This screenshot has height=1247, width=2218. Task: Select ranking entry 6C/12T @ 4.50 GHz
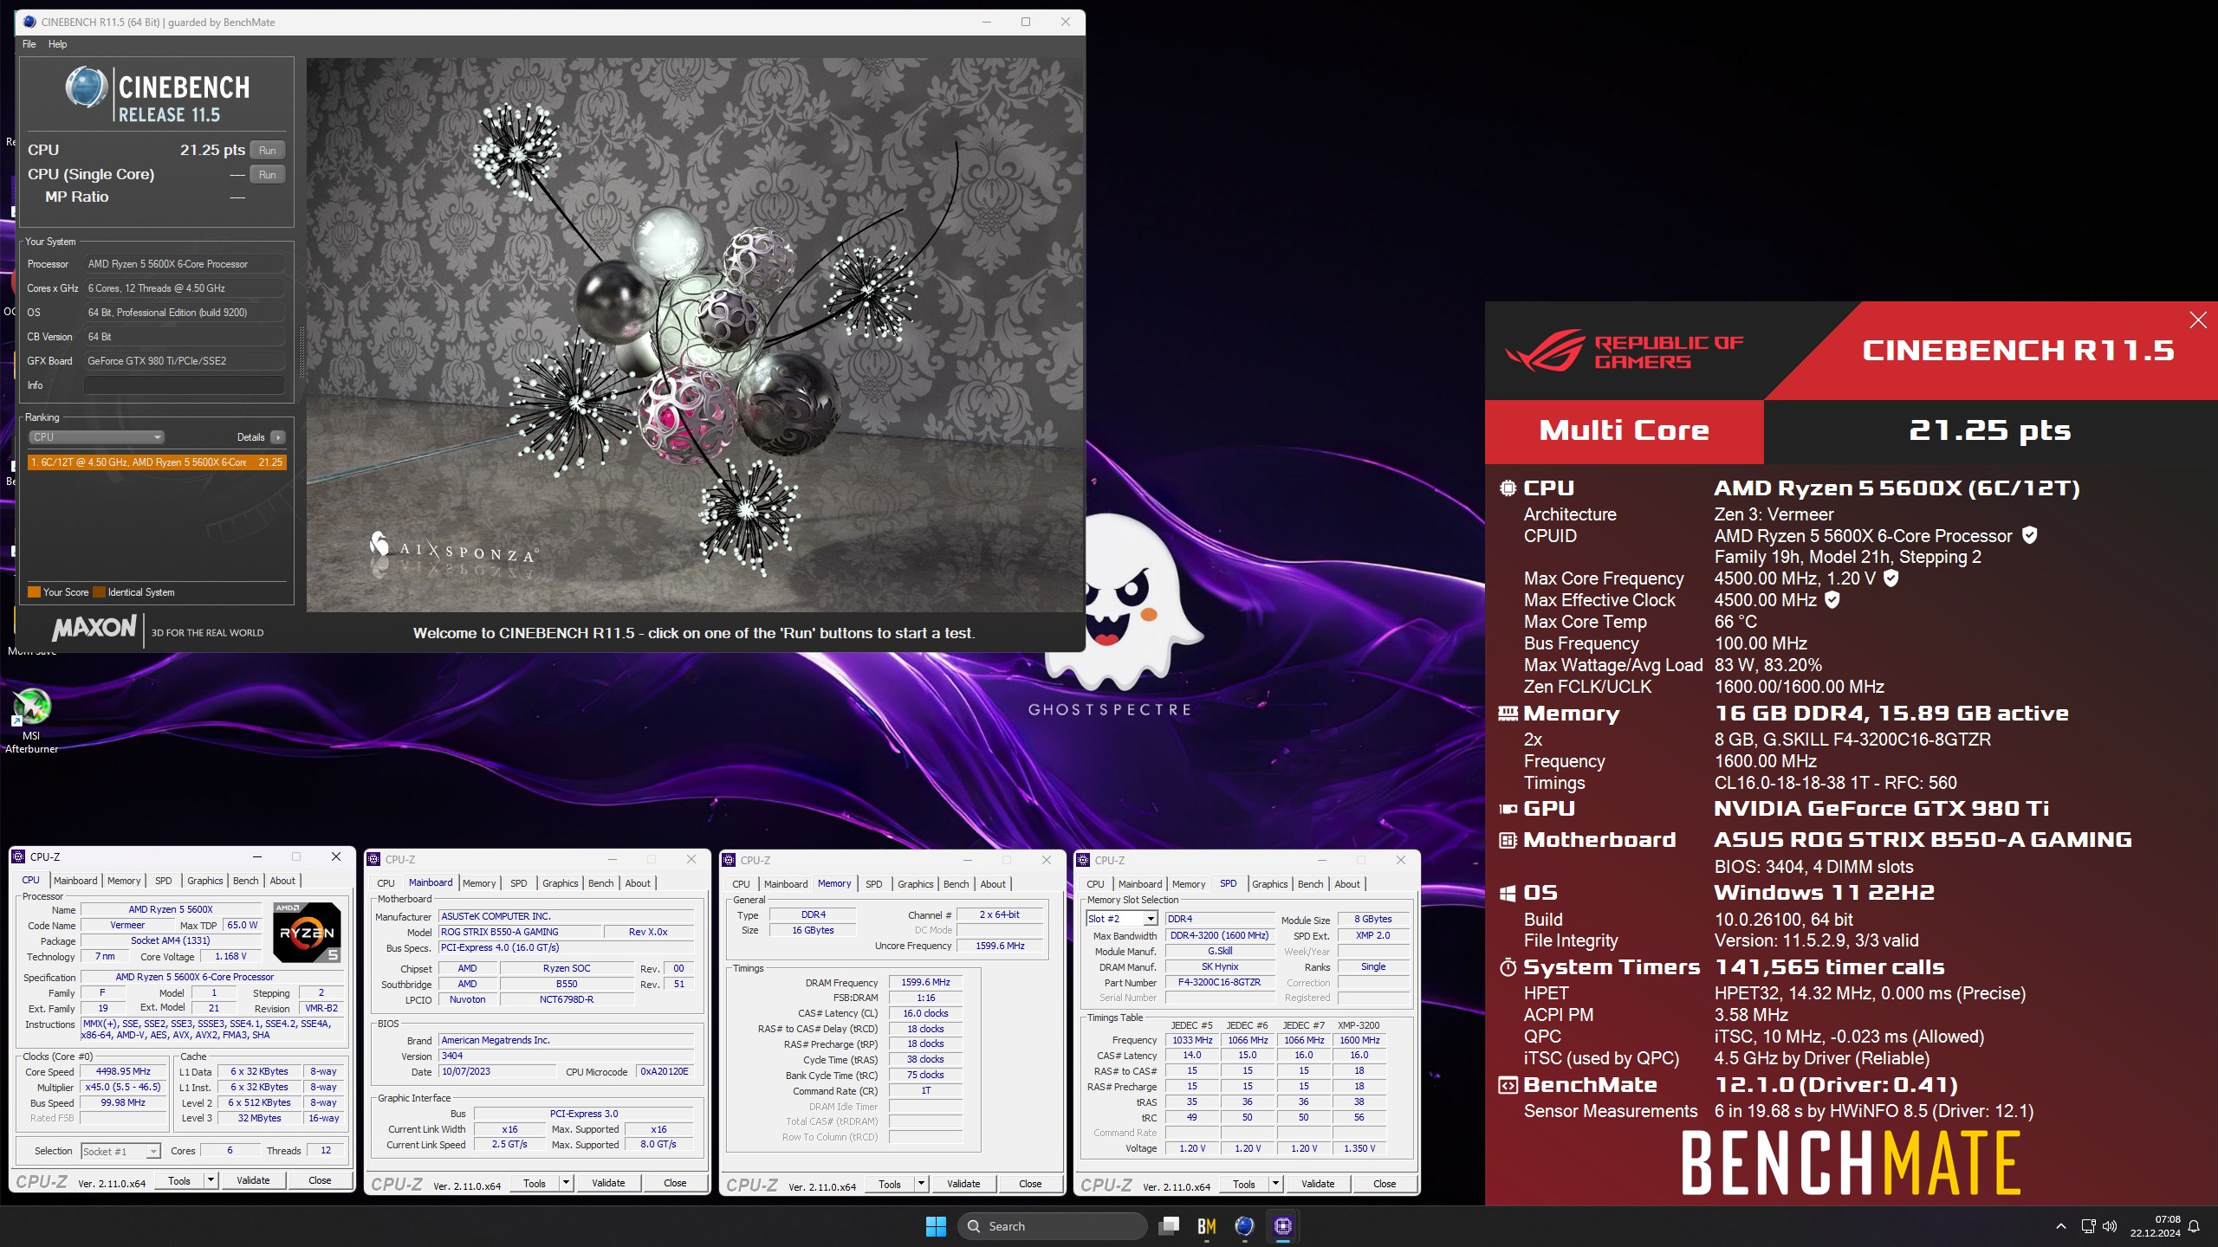157,462
